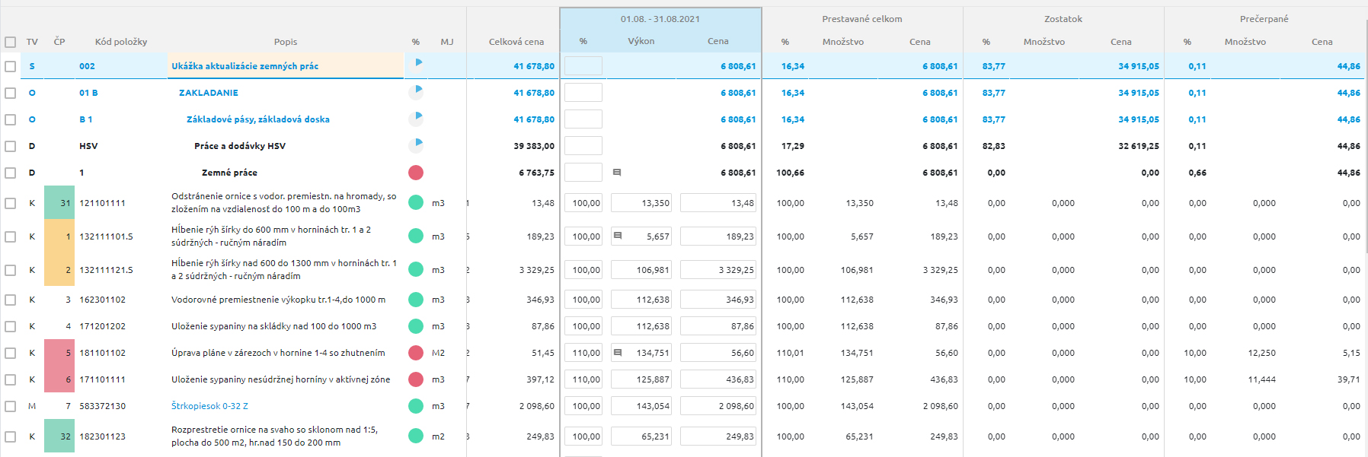Open the Štrkopiesok 0-32 Z link
The height and width of the screenshot is (457, 1368).
point(209,406)
